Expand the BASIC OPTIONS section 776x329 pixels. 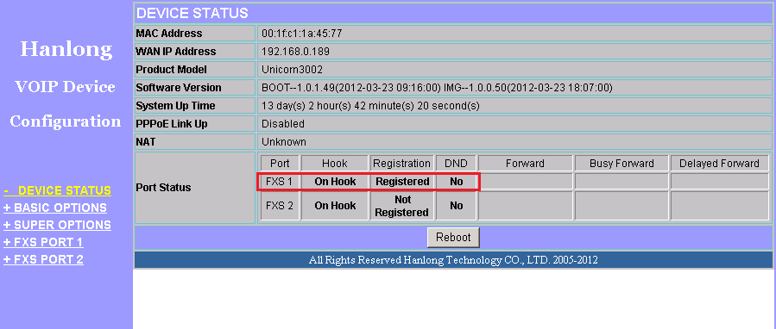click(x=55, y=208)
